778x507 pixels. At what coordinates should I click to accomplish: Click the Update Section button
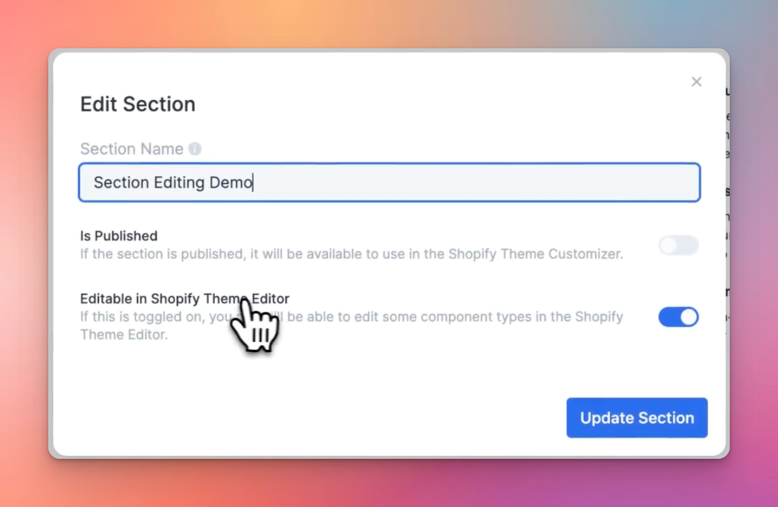(637, 418)
